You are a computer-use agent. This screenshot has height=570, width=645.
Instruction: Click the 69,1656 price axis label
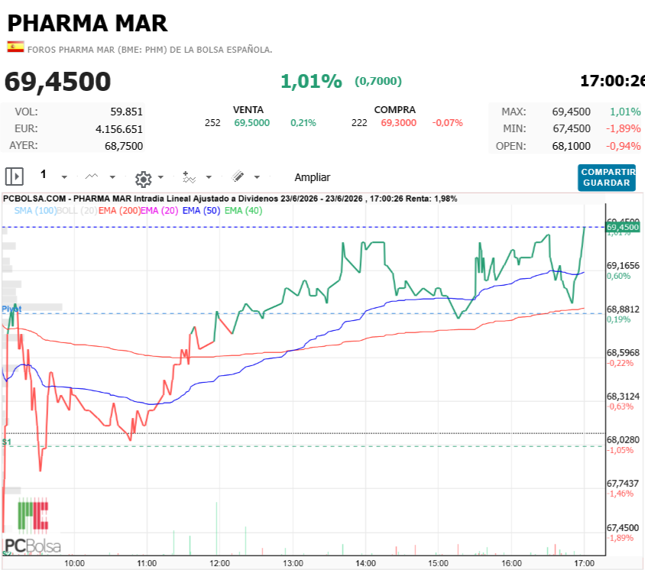pyautogui.click(x=623, y=266)
